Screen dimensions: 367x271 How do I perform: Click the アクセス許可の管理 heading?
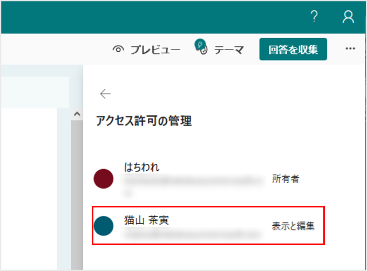click(x=144, y=121)
